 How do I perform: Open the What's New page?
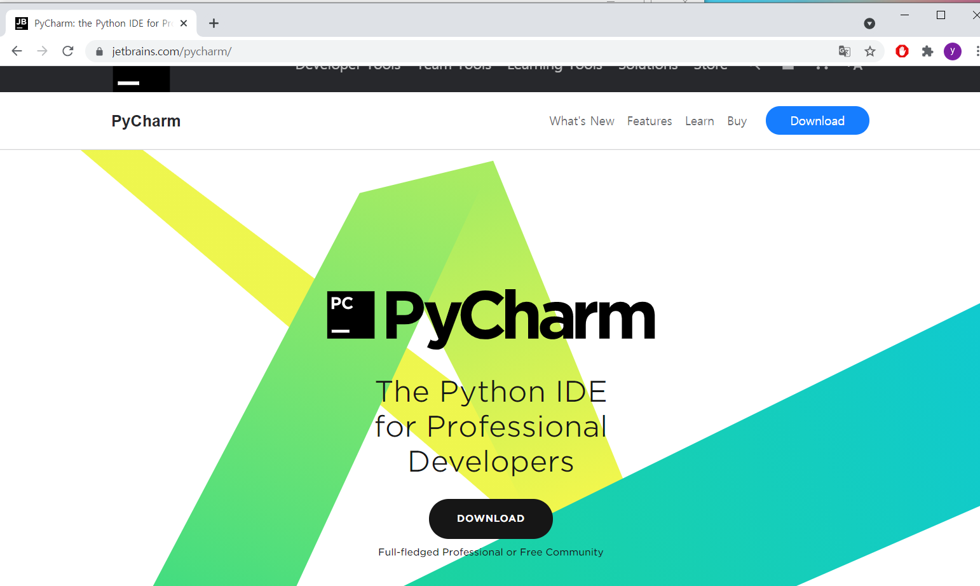(x=582, y=121)
